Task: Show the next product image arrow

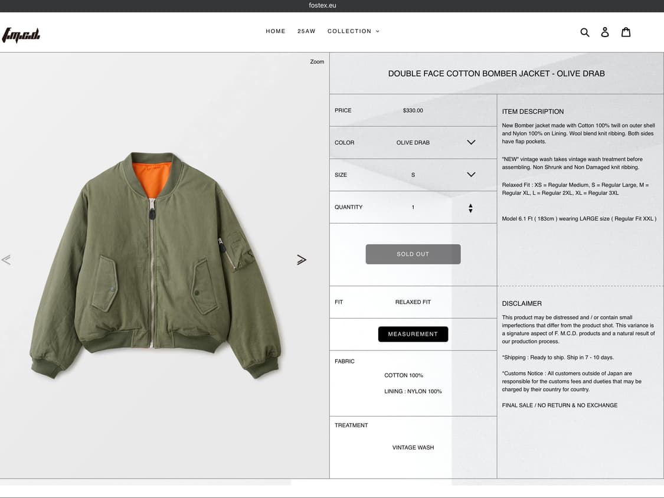Action: [x=302, y=260]
